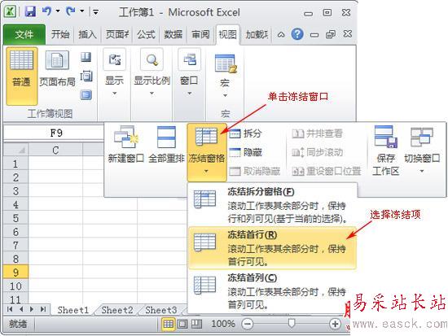Open the Home (开始) ribbon tab

point(60,34)
